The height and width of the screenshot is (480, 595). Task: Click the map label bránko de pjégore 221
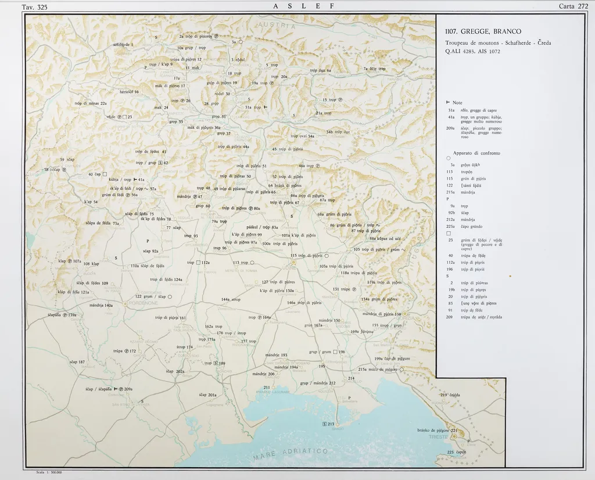[x=437, y=430]
